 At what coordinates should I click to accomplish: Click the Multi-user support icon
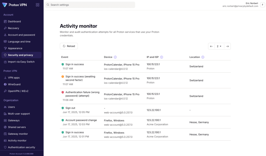click(5, 114)
